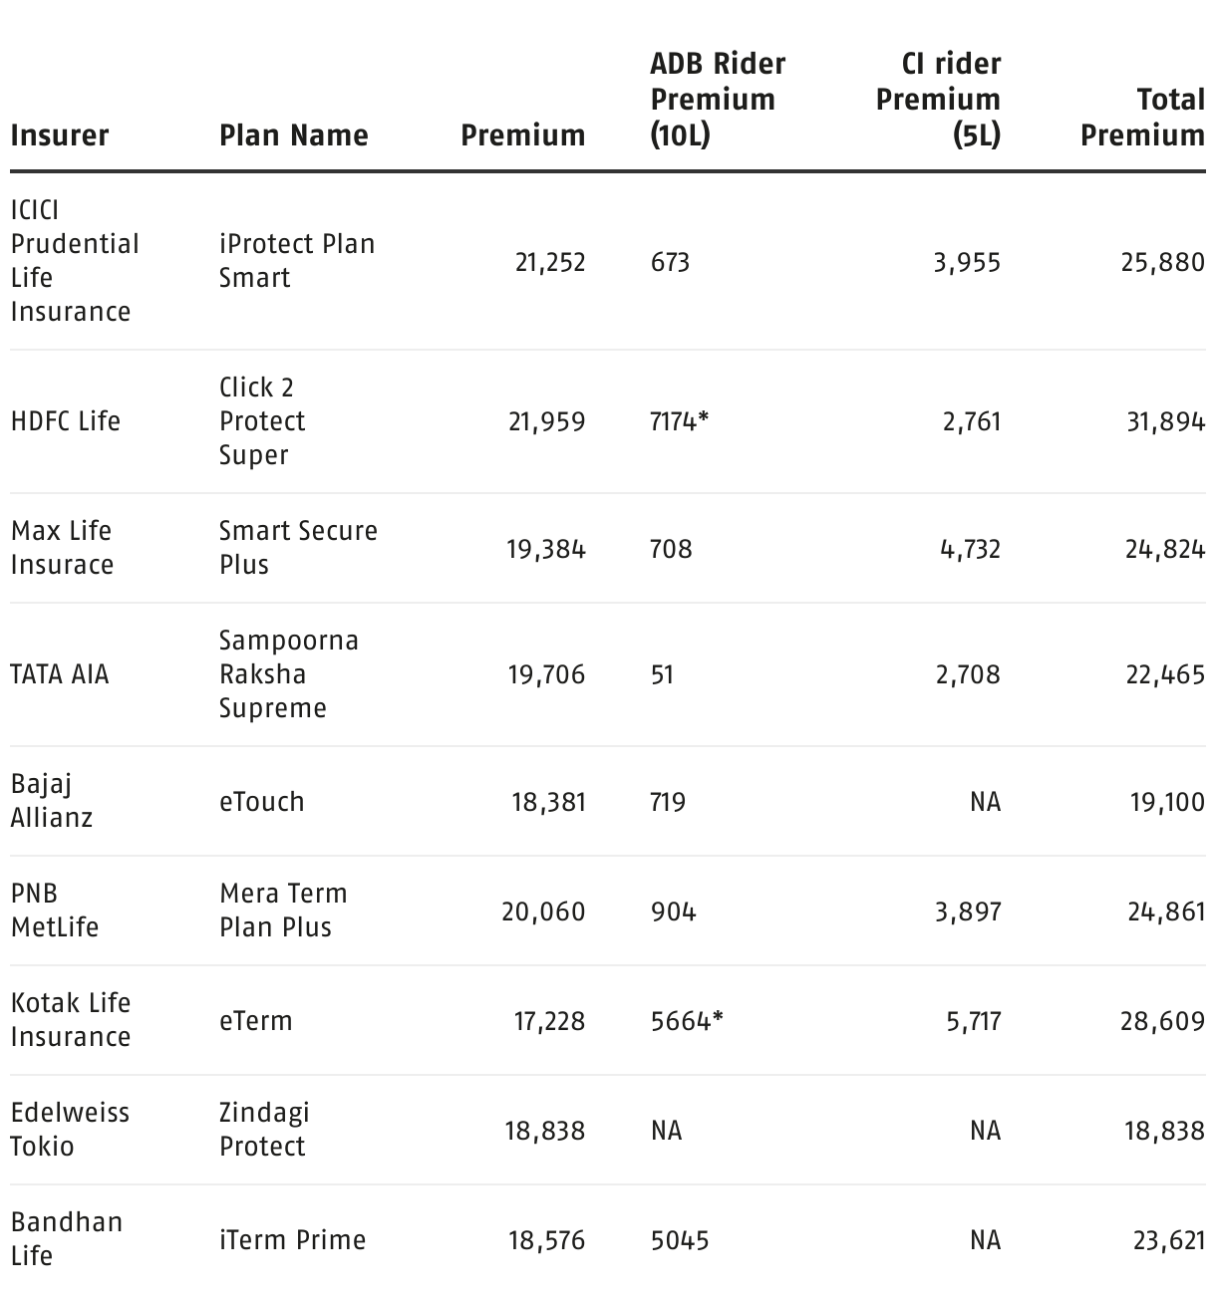Select the Bandhan Life insurer cell
This screenshot has height=1303, width=1216.
(x=66, y=1239)
